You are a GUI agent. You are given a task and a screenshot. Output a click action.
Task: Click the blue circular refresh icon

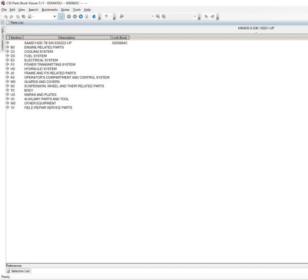point(81,16)
